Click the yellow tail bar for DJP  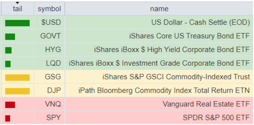[x=17, y=91]
